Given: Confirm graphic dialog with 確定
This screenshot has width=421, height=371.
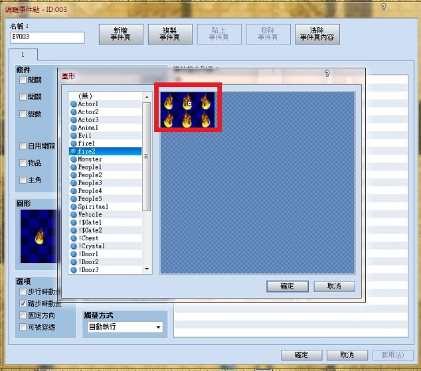Looking at the screenshot, I should coord(288,286).
